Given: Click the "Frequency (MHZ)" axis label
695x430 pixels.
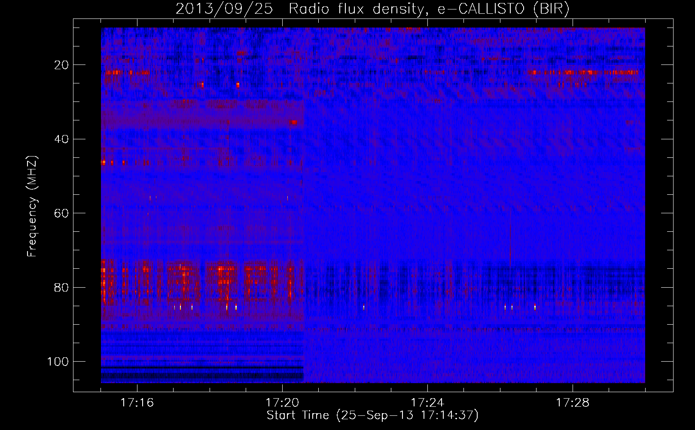Looking at the screenshot, I should click(33, 206).
